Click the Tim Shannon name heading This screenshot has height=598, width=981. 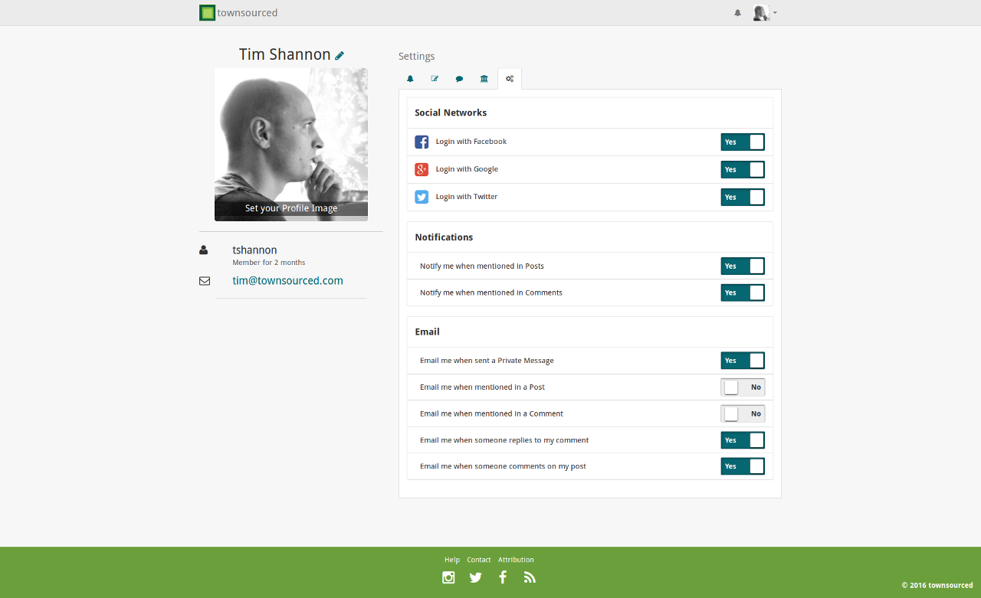tap(285, 54)
